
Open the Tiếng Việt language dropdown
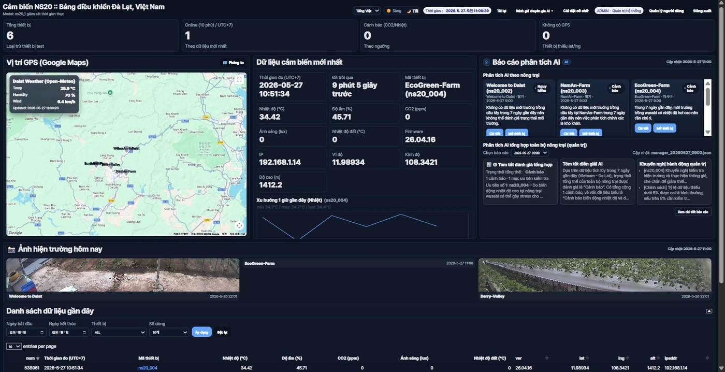tap(367, 10)
